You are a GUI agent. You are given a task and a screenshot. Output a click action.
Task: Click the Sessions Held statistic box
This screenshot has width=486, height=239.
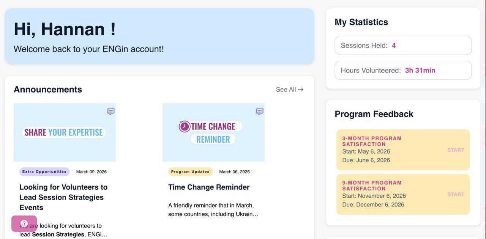403,46
